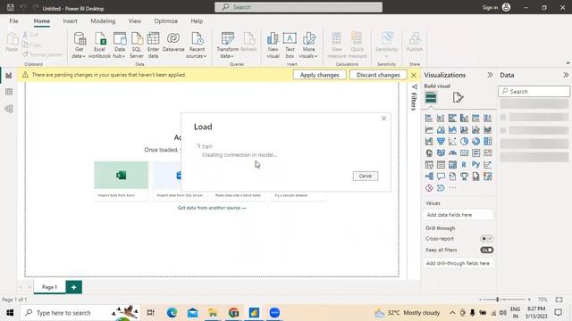The height and width of the screenshot is (321, 572).
Task: Switch to the Help tab
Action: [x=197, y=21]
